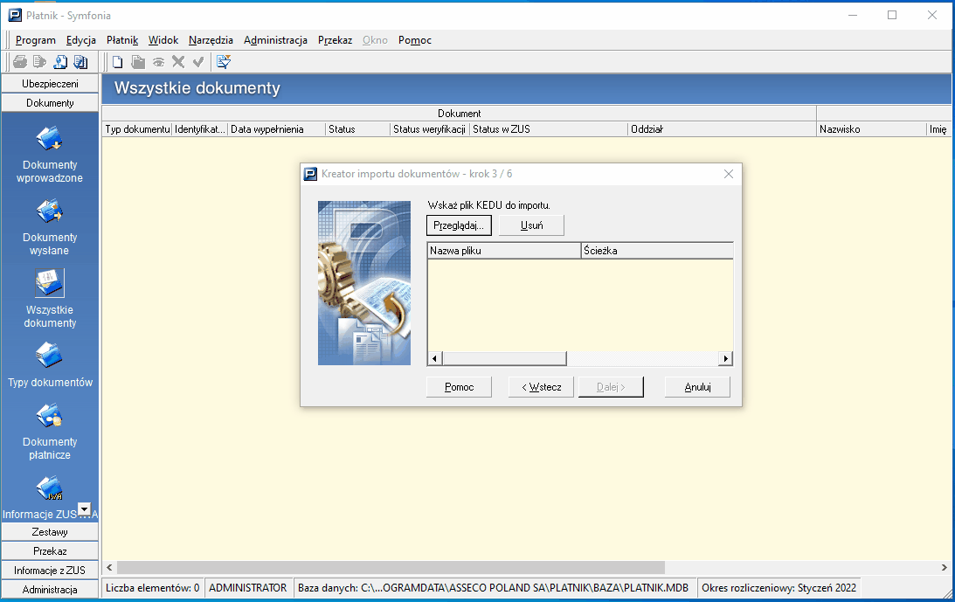Click the Nazwa pliku column header
The width and height of the screenshot is (955, 602).
(504, 251)
